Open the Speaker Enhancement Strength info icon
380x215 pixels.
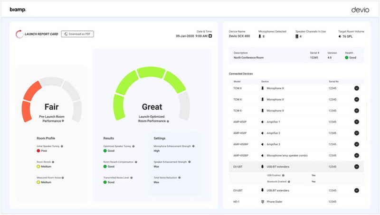(190, 162)
